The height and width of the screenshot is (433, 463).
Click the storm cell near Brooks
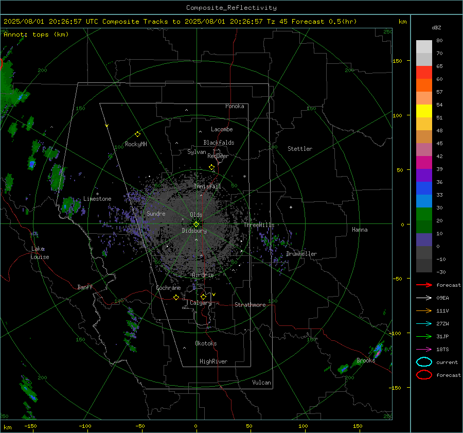[x=378, y=350]
